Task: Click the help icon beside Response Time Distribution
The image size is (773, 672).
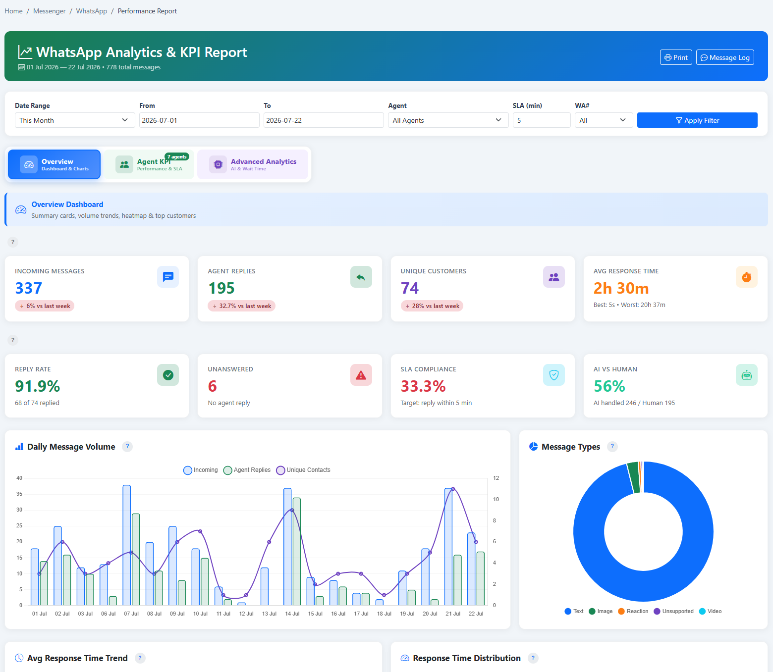Action: (x=533, y=658)
